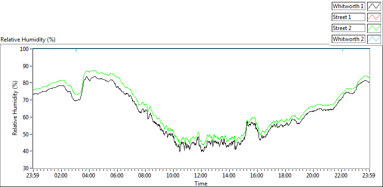The width and height of the screenshot is (383, 187).
Task: Click the vertical axis label Relative Humidity (%)
Action: click(15, 109)
